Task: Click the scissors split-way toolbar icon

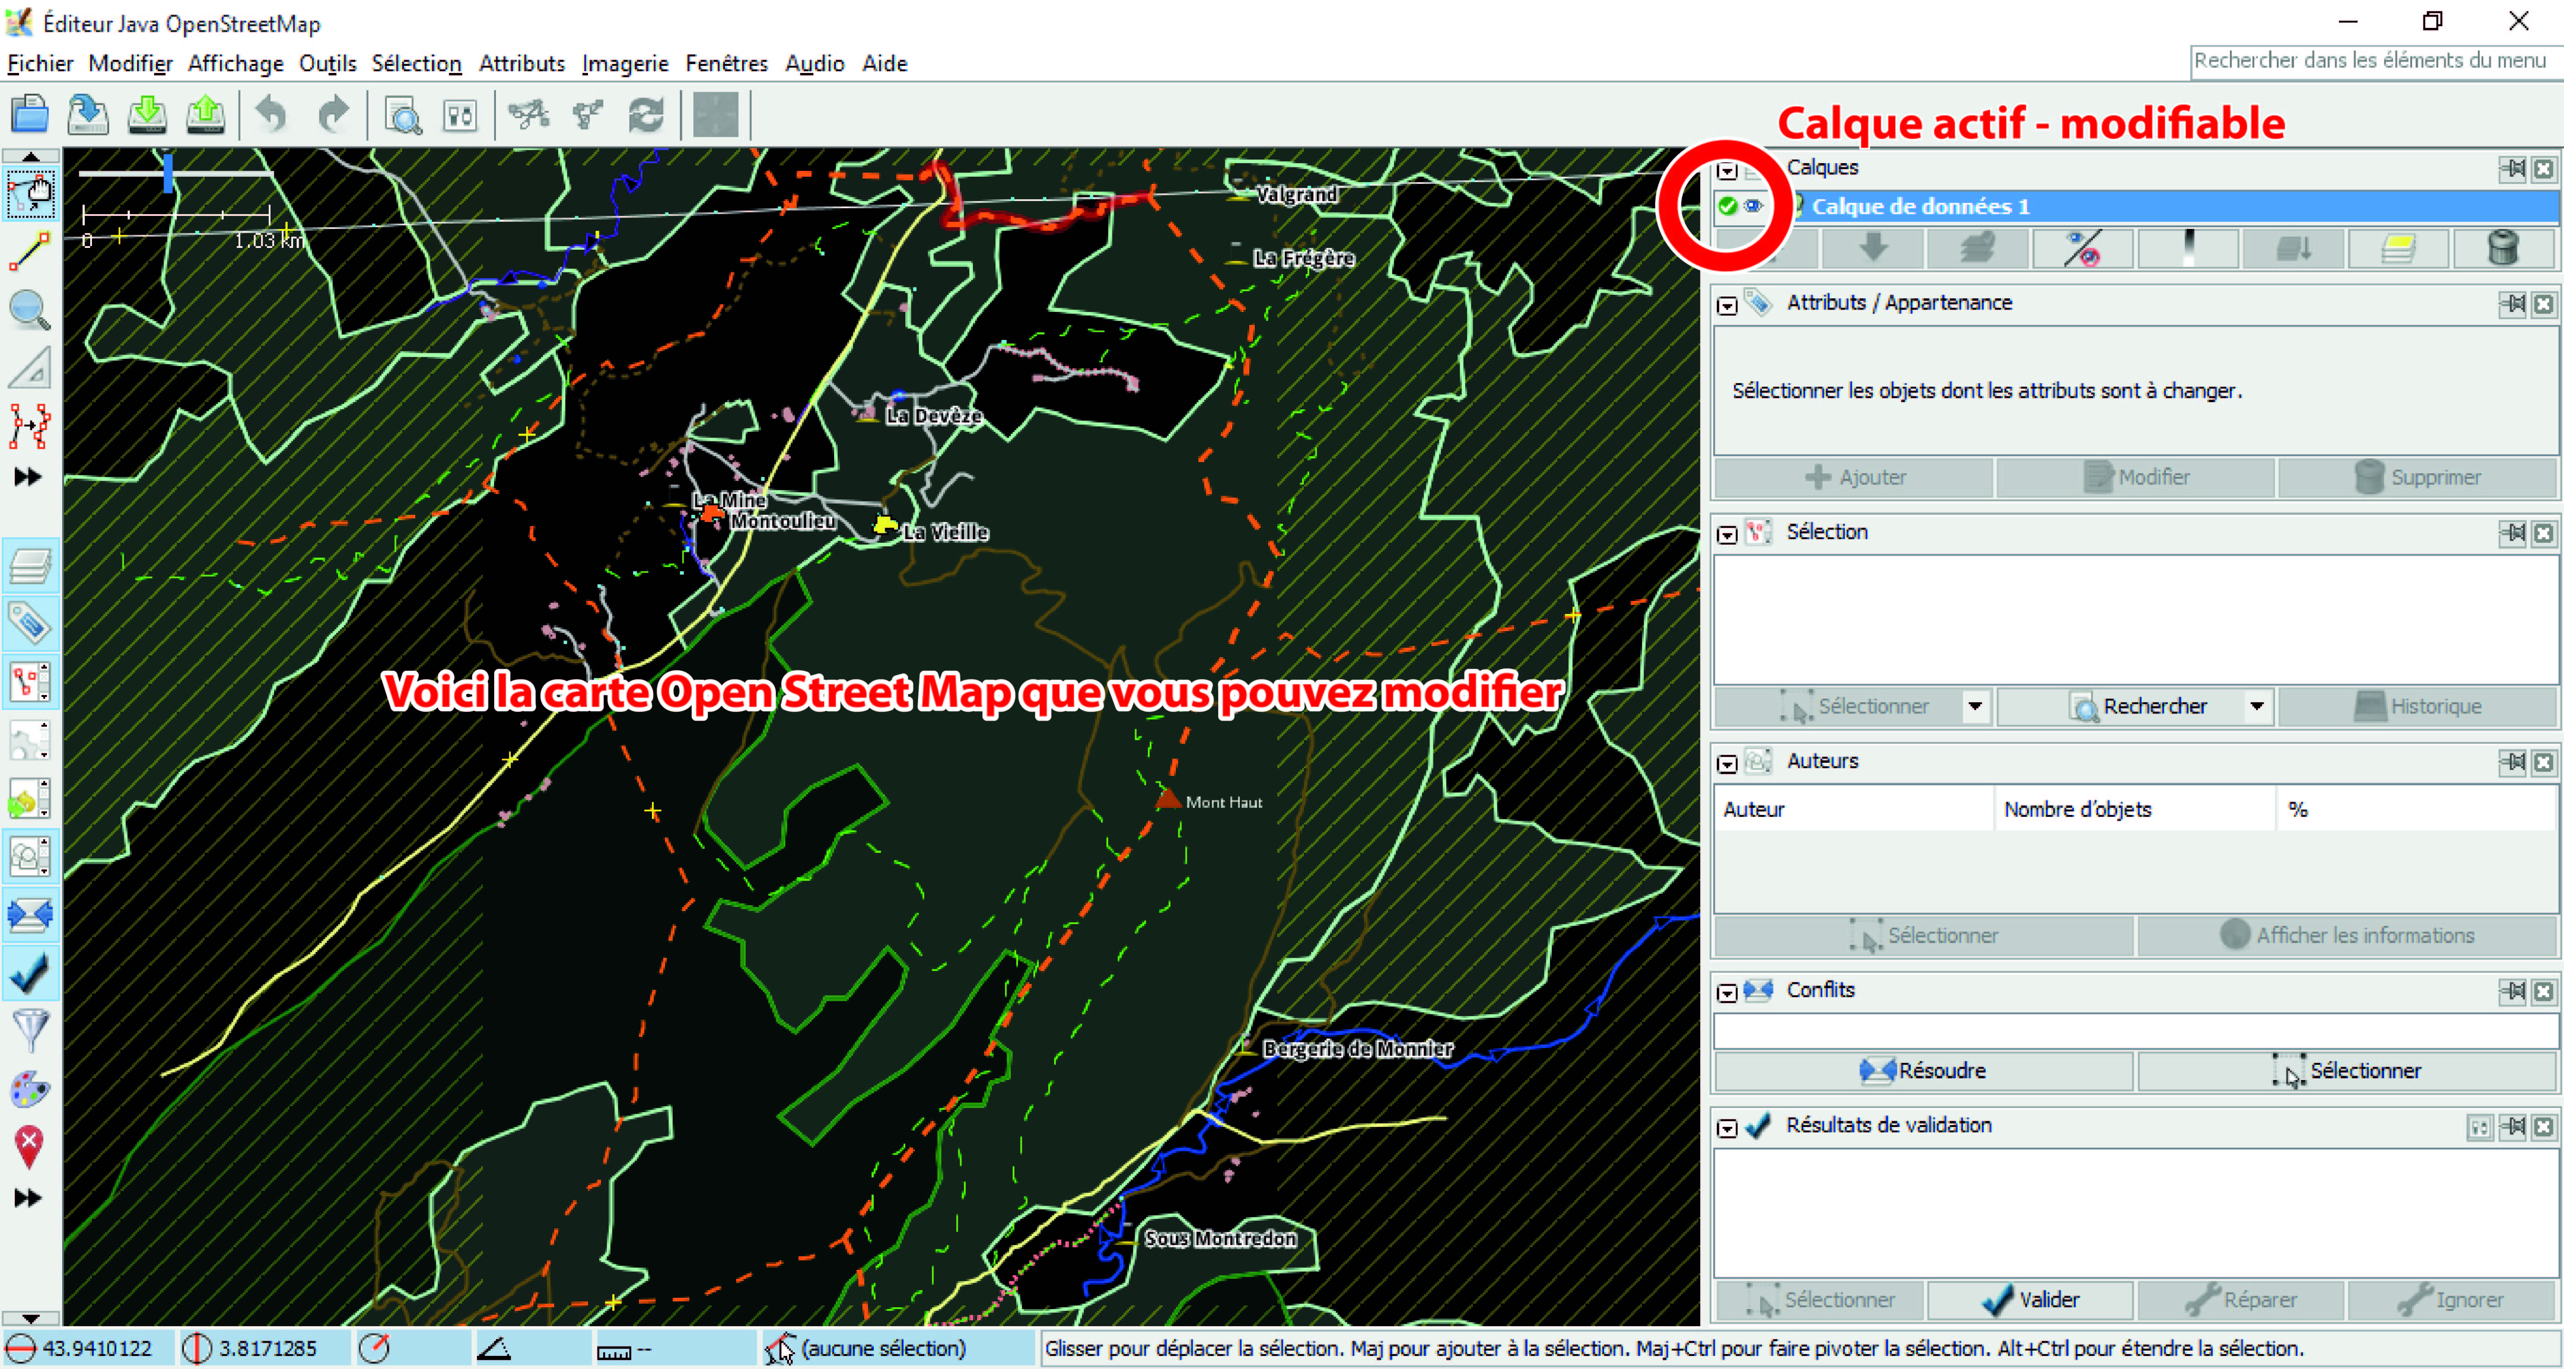Action: coord(528,115)
